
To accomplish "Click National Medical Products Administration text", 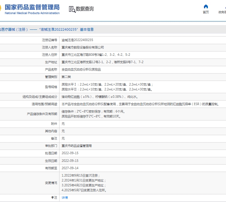I will pos(32,13).
